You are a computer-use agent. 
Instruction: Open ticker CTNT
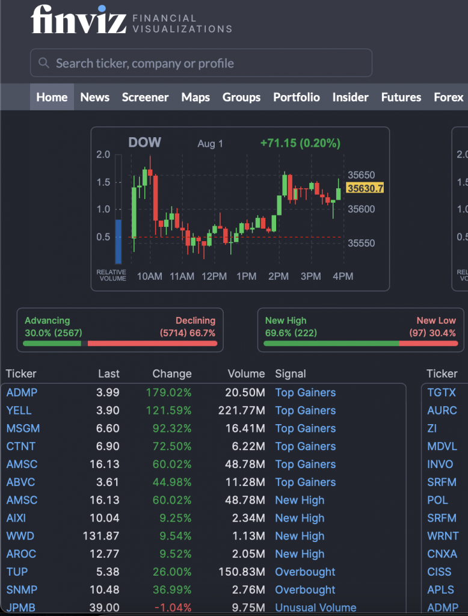click(x=21, y=446)
